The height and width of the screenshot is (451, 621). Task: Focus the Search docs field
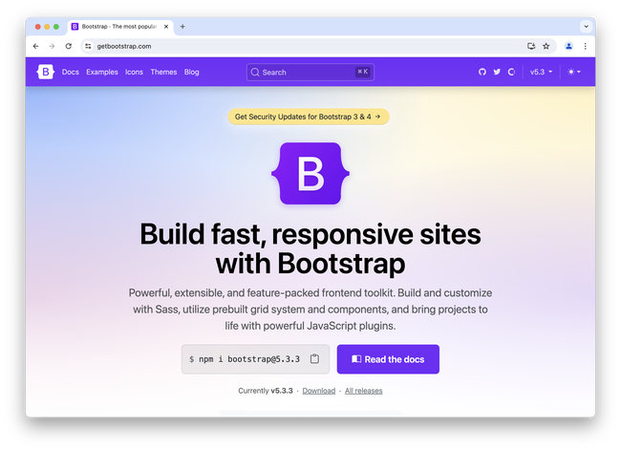(310, 72)
